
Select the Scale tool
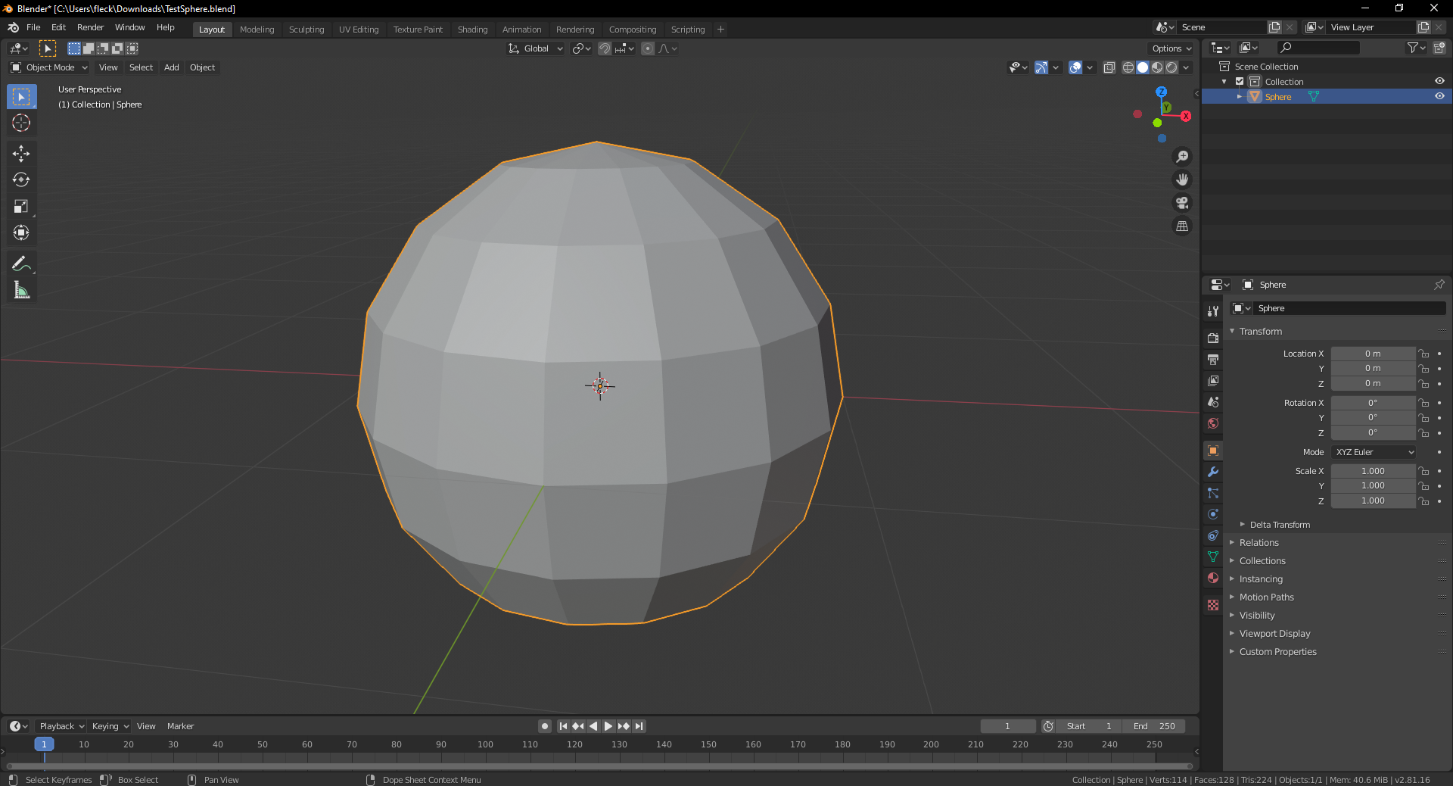(21, 206)
